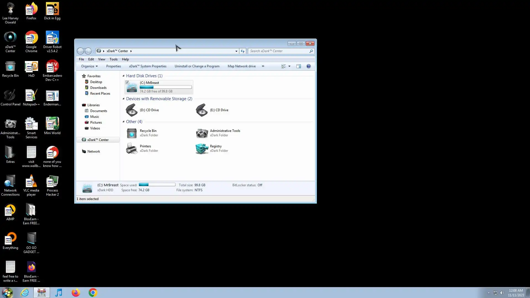
Task: Open the change view dropdown arrow
Action: tap(289, 66)
